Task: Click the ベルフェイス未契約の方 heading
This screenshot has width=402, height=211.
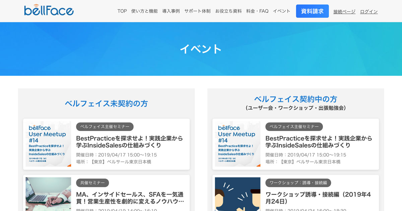Action: click(x=106, y=103)
